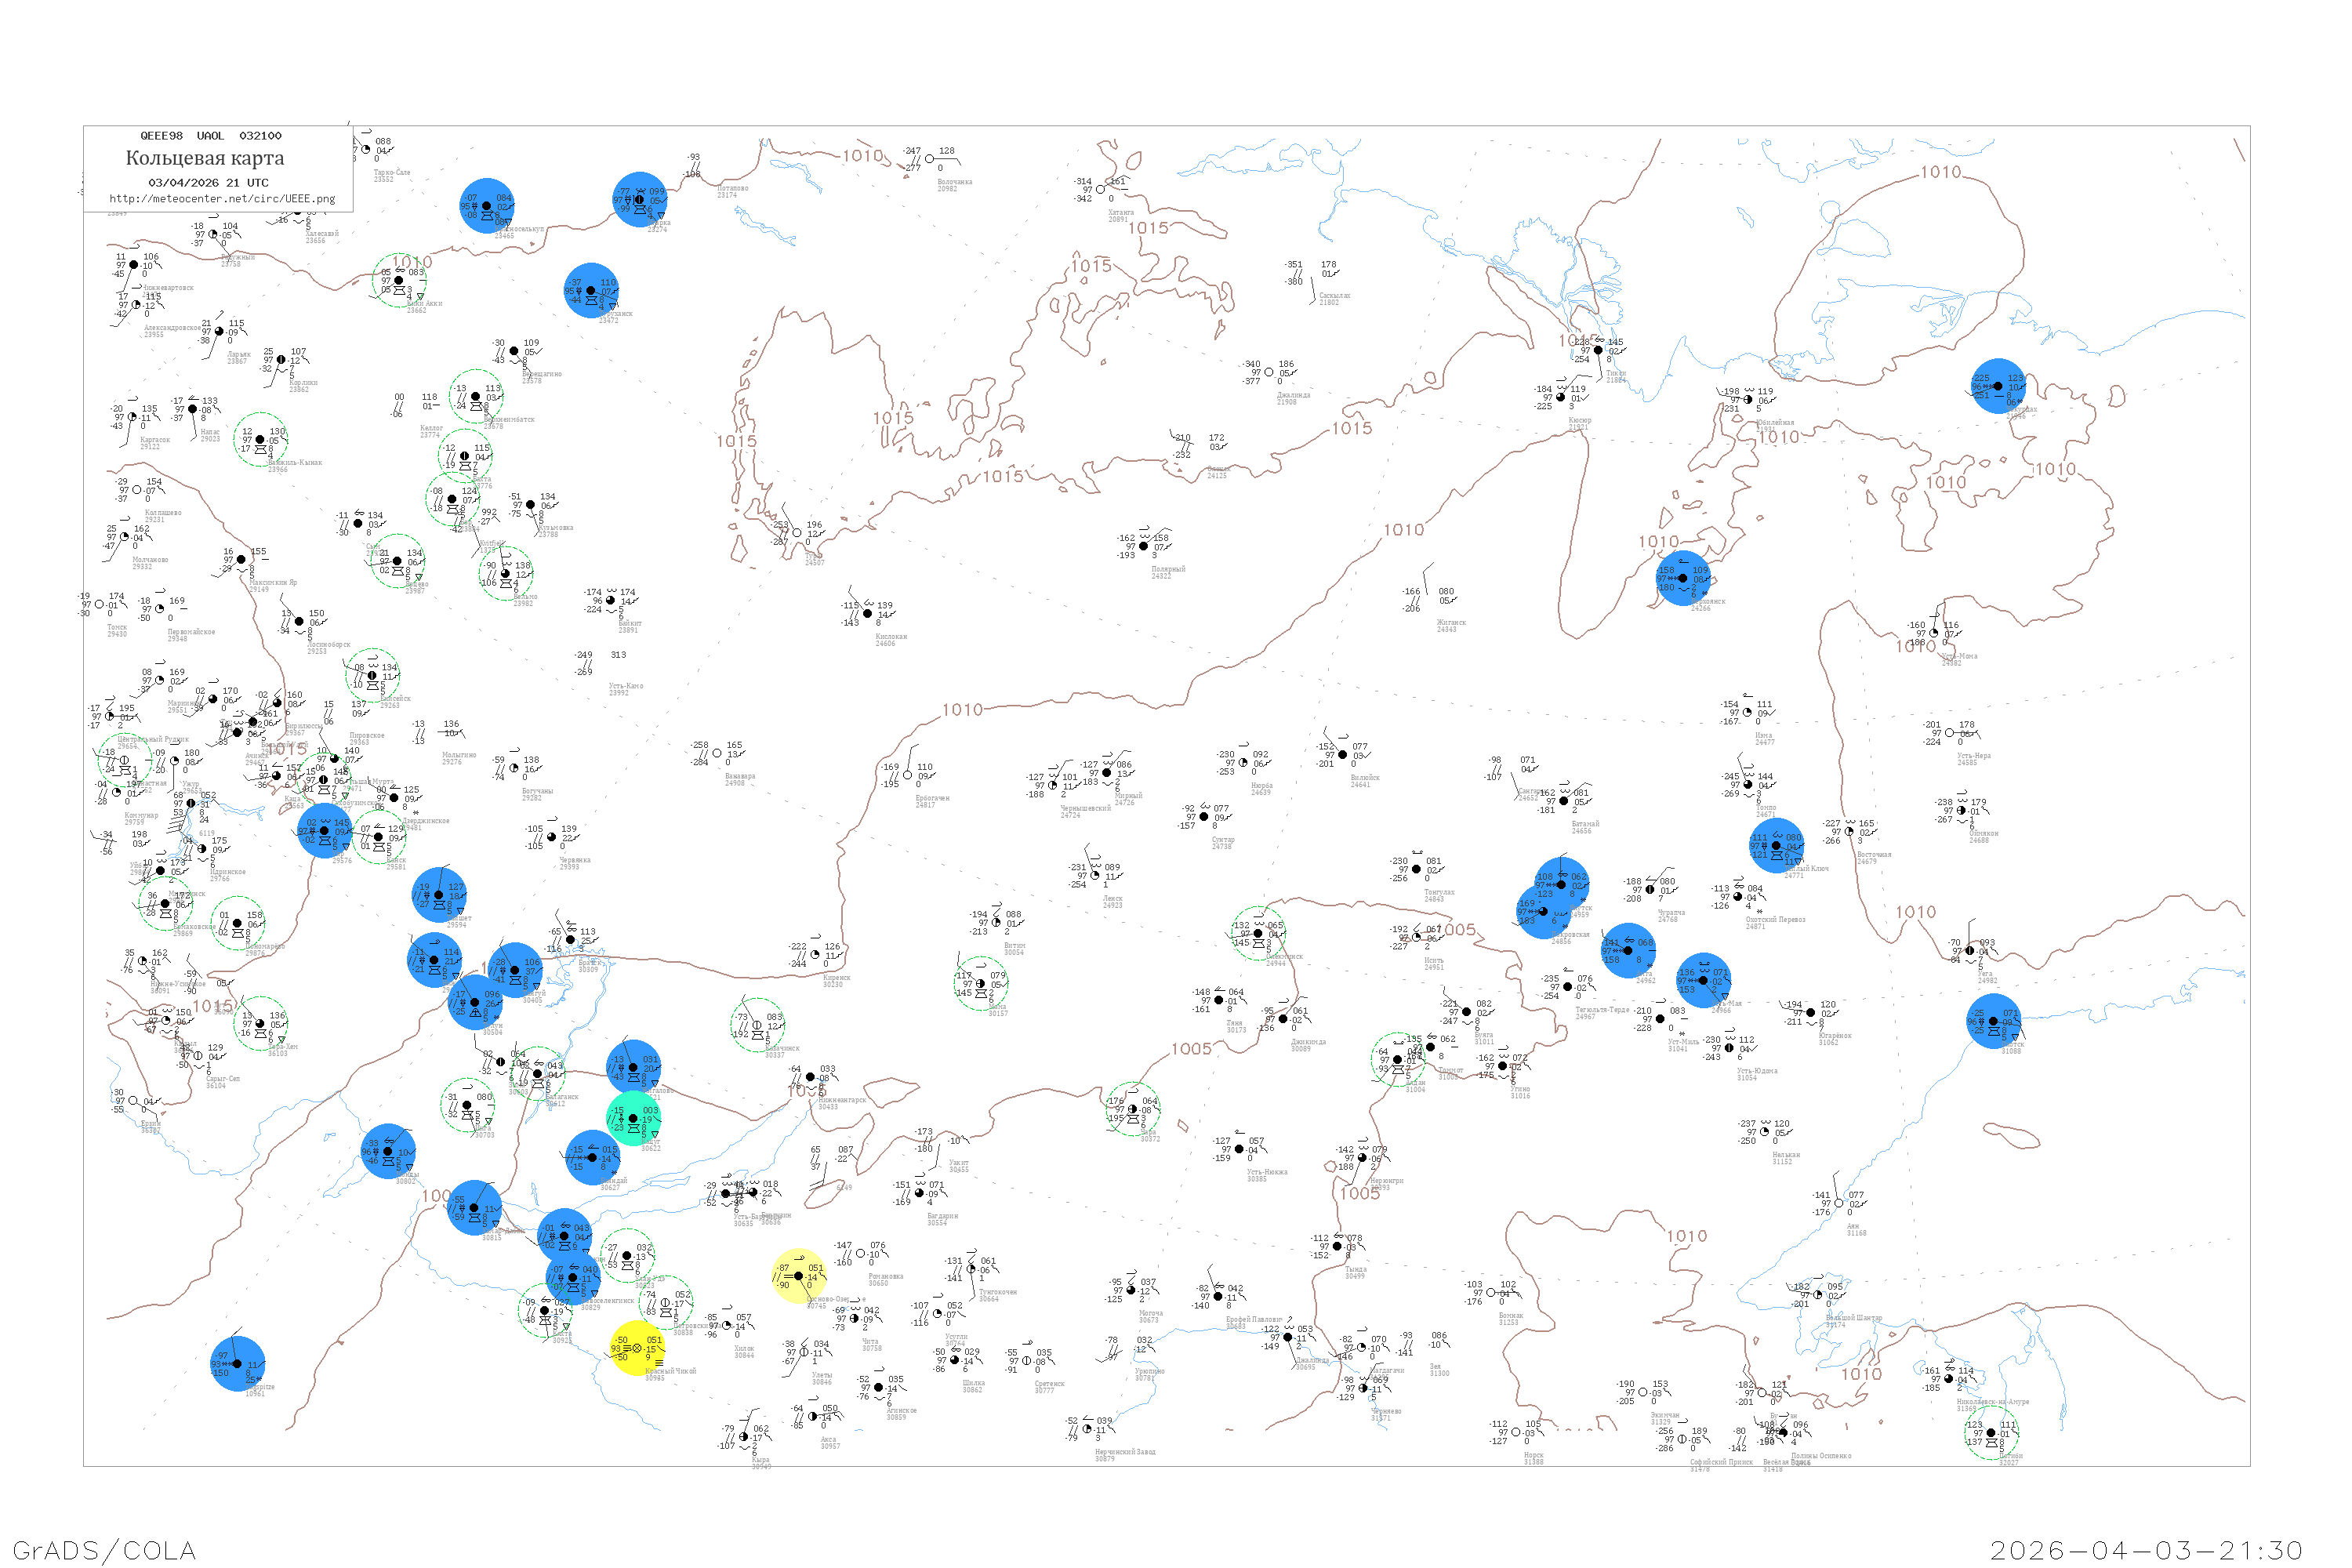Click the QEEE98 UAOL 032100 header code
The height and width of the screenshot is (1568, 2352).
211,135
